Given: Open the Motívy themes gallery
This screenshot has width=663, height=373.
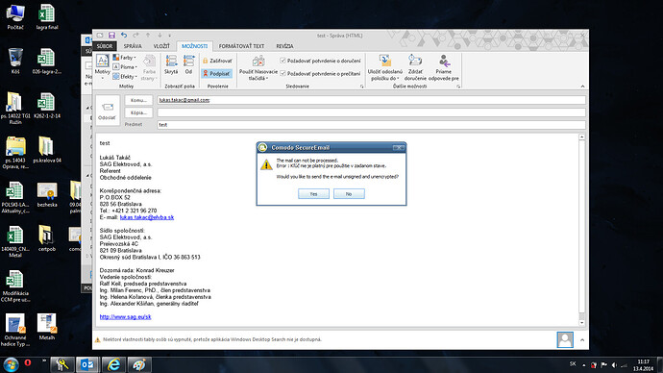Looking at the screenshot, I should 102,67.
